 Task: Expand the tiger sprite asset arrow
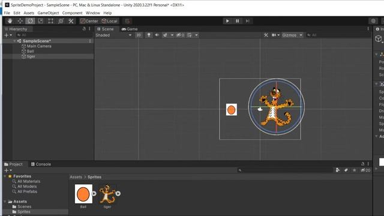point(118,194)
